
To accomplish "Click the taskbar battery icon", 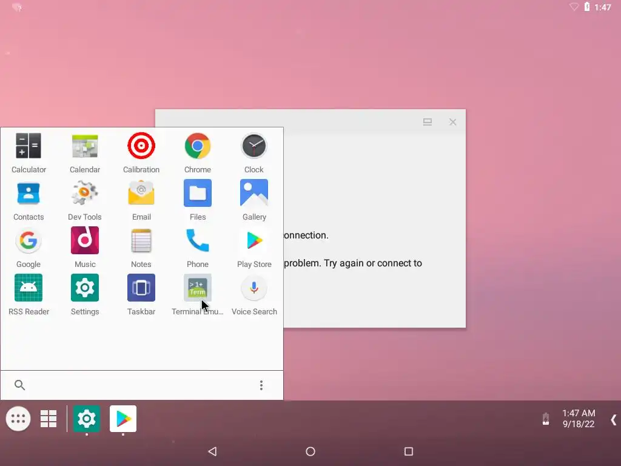I will [x=546, y=419].
